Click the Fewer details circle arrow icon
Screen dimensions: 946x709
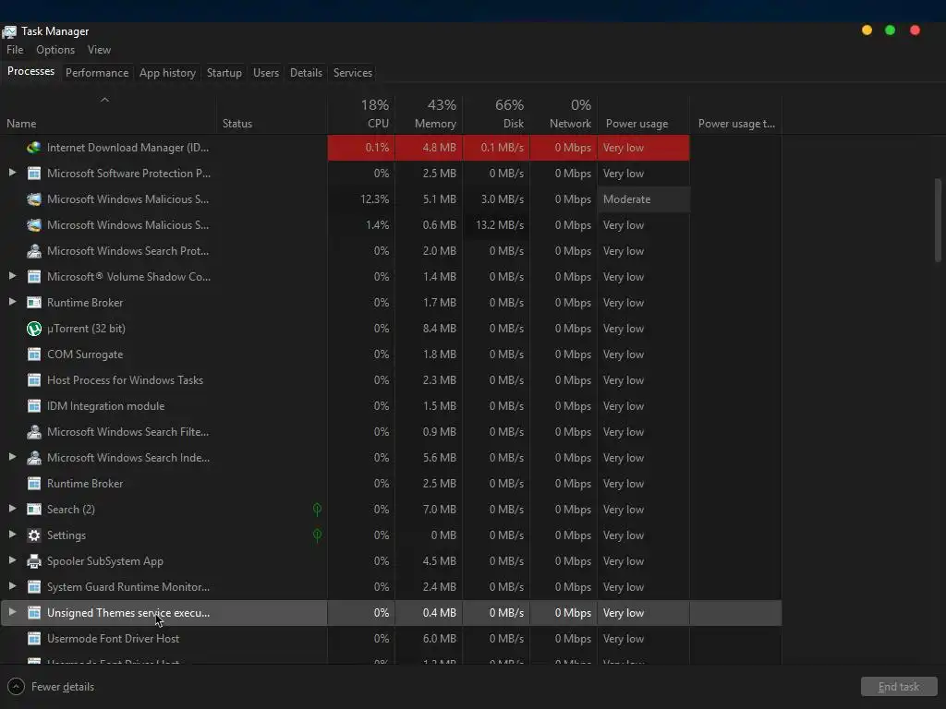tap(16, 687)
